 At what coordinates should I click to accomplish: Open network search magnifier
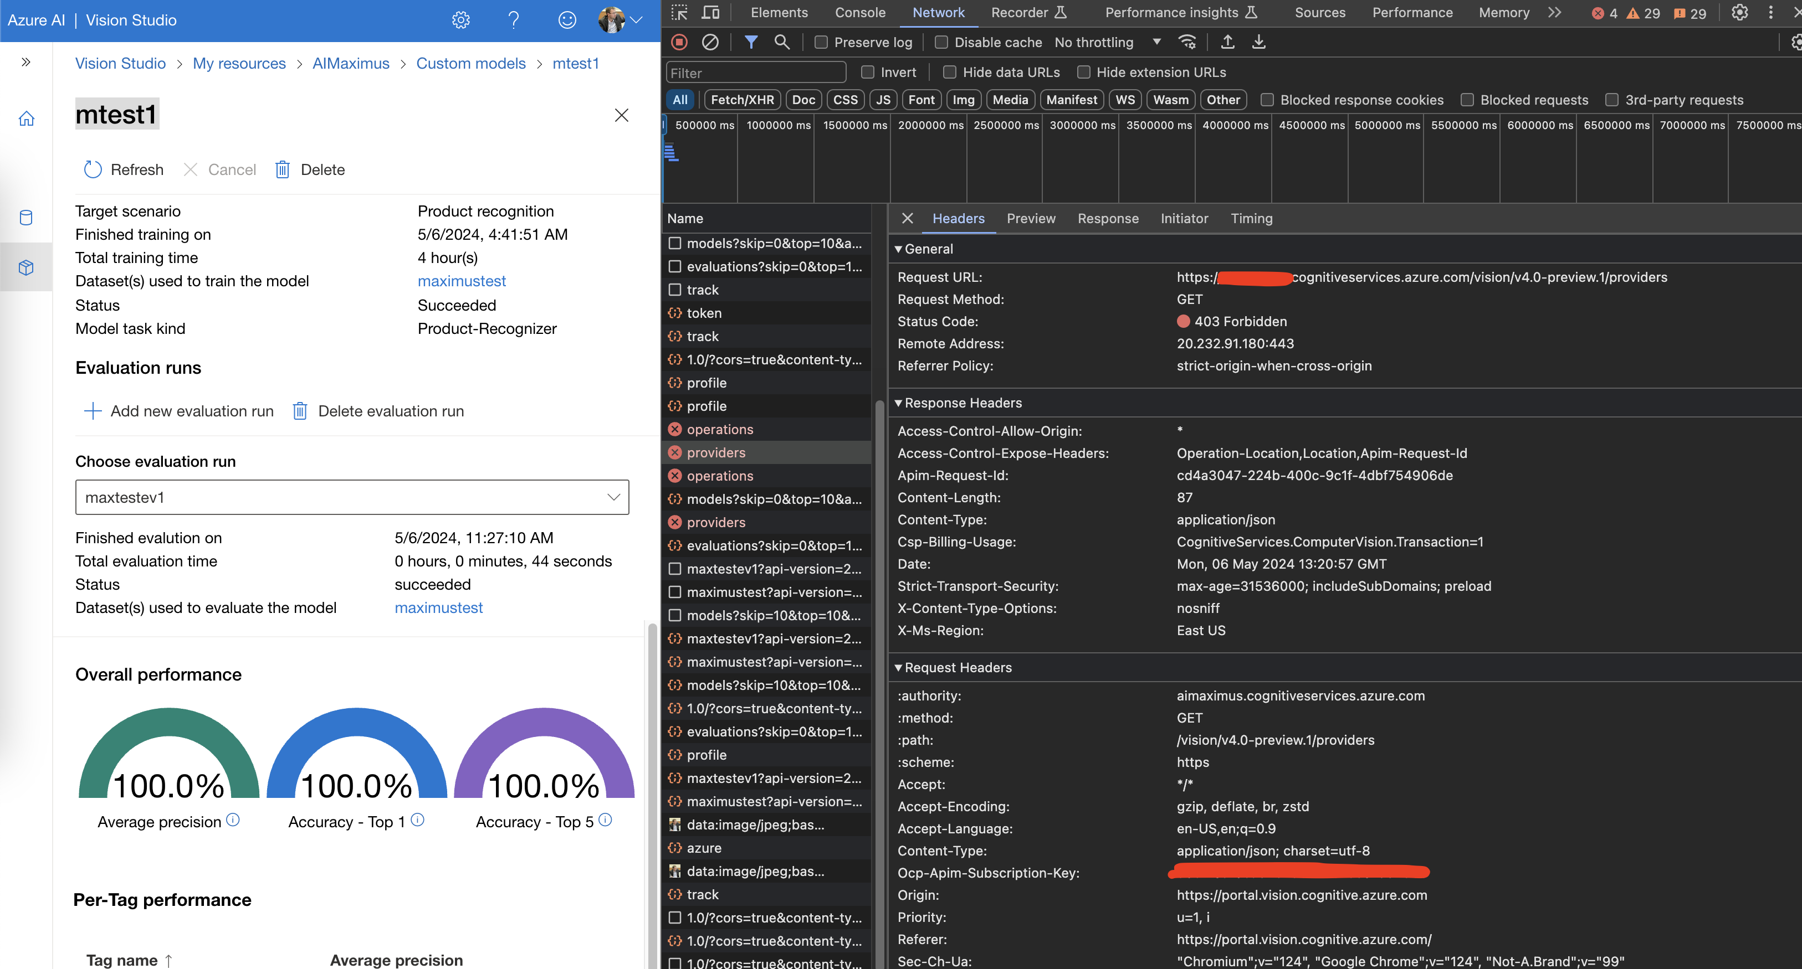click(x=782, y=42)
